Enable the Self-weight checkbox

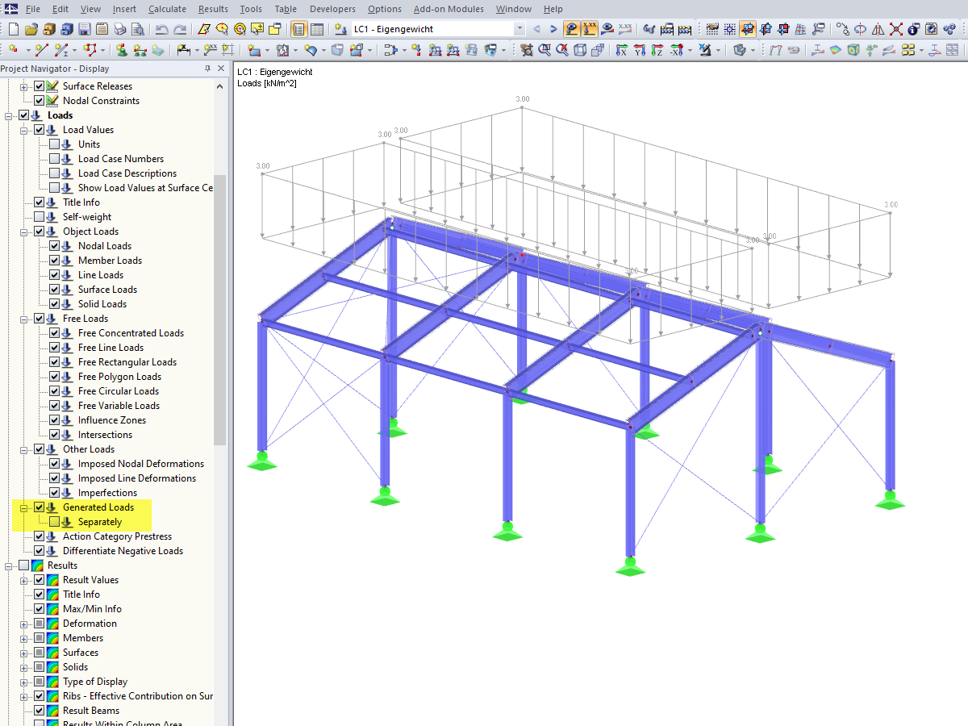39,217
